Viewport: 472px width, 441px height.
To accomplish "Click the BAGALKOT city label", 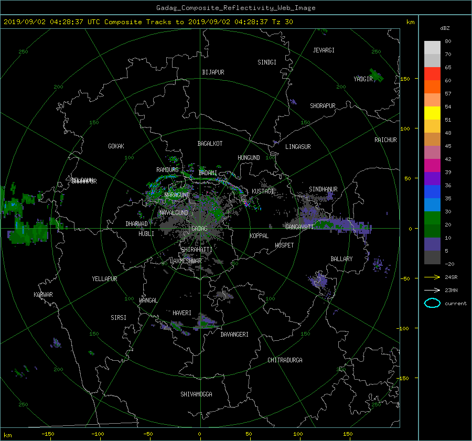I will point(210,144).
